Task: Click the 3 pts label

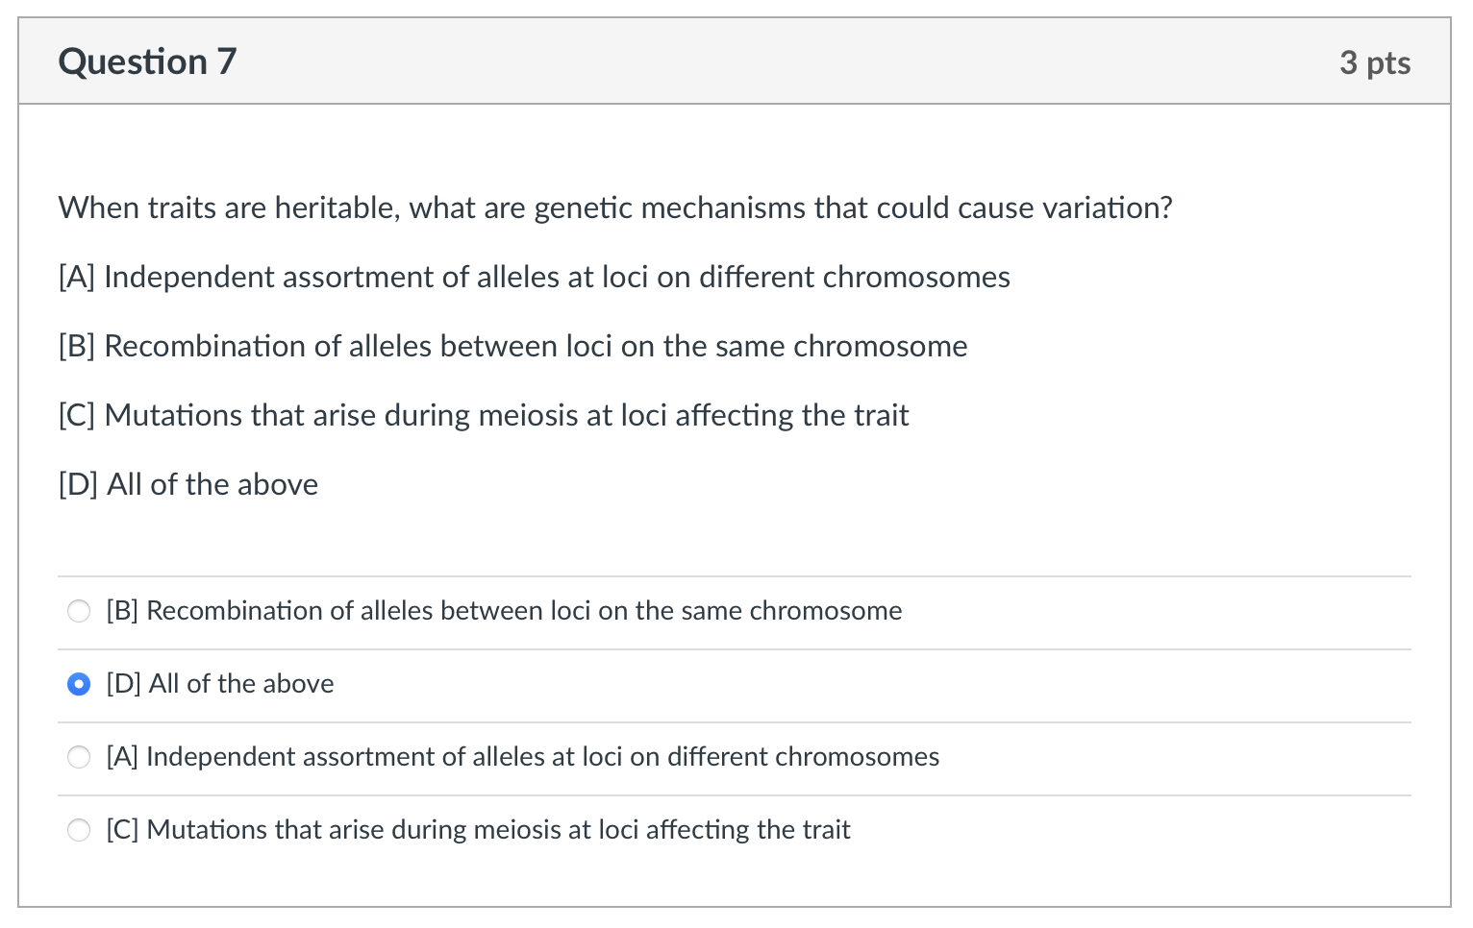Action: click(1375, 61)
